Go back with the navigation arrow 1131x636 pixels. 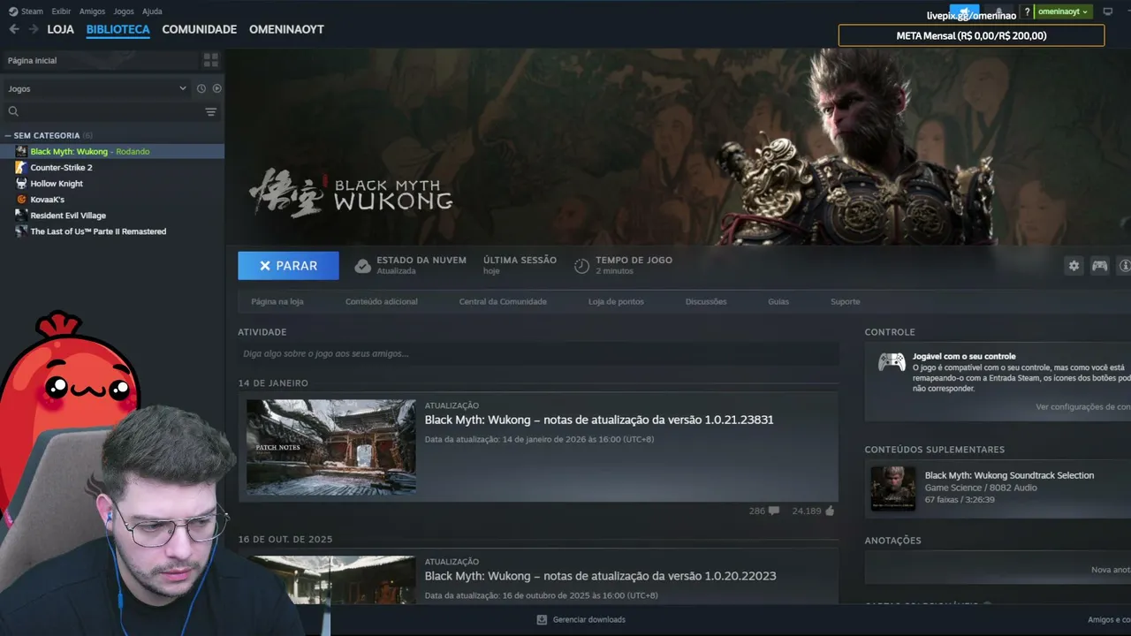[13, 29]
